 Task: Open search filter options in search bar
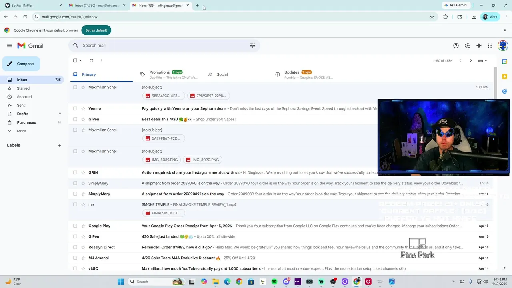(253, 46)
